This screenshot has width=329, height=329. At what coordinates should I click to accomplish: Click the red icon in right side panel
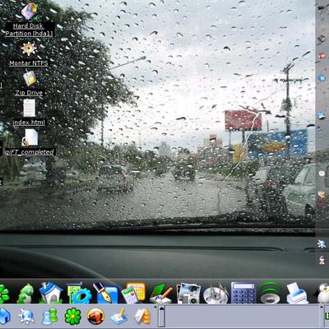[322, 56]
